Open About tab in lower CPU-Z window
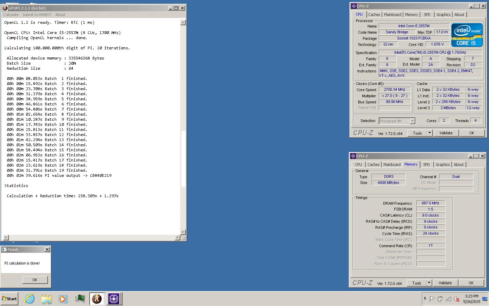 pos(458,165)
